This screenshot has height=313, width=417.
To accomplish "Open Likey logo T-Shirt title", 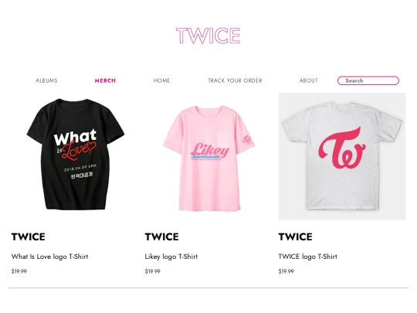I will click(171, 257).
